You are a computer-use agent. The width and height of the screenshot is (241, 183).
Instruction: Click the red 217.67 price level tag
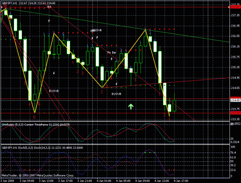(235, 7)
